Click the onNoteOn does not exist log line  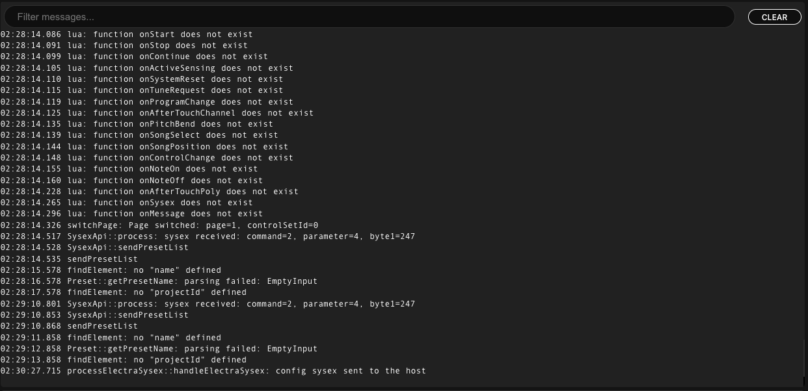tap(129, 168)
